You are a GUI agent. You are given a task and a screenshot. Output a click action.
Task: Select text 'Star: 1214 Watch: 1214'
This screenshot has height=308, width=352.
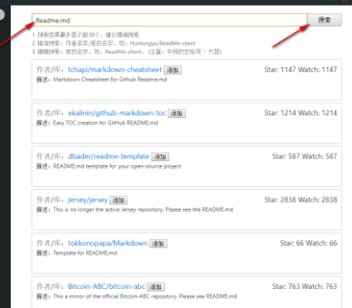301,113
